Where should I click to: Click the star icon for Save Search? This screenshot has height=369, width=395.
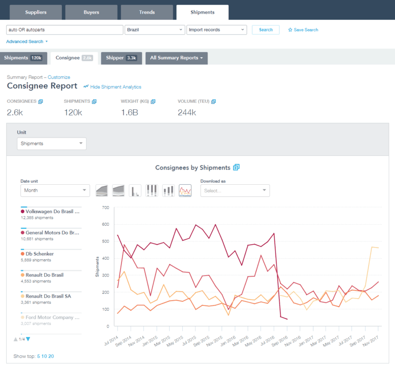(x=290, y=30)
